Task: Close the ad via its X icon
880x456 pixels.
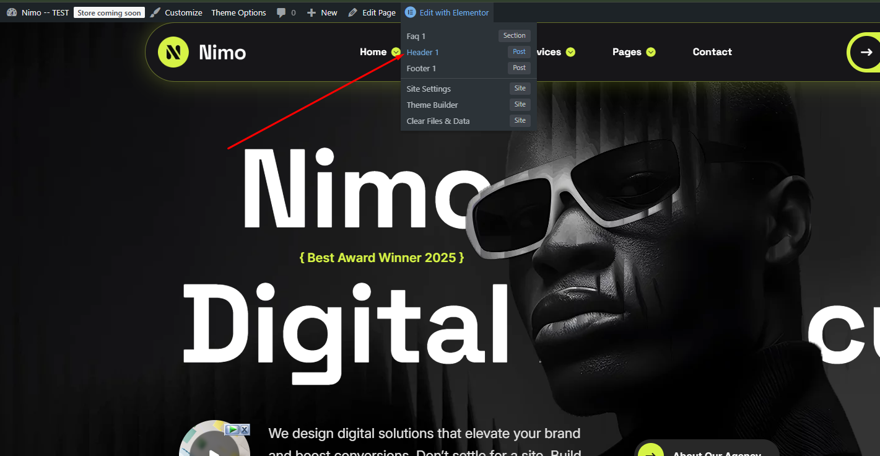Action: [x=245, y=429]
